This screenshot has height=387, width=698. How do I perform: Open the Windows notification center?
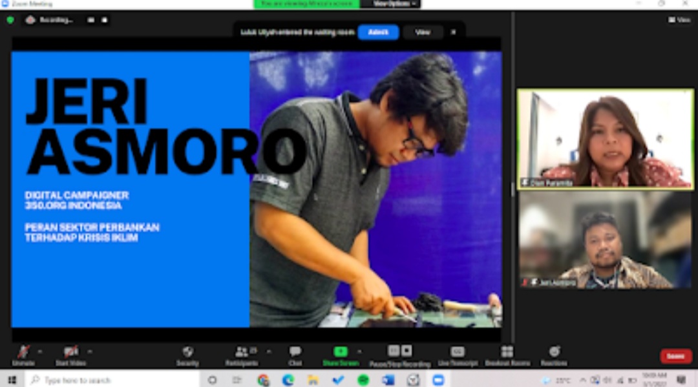[681, 380]
